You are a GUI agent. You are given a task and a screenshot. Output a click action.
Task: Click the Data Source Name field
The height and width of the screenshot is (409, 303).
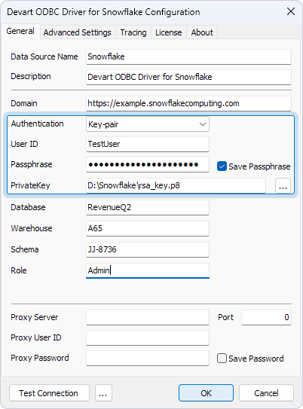[188, 56]
